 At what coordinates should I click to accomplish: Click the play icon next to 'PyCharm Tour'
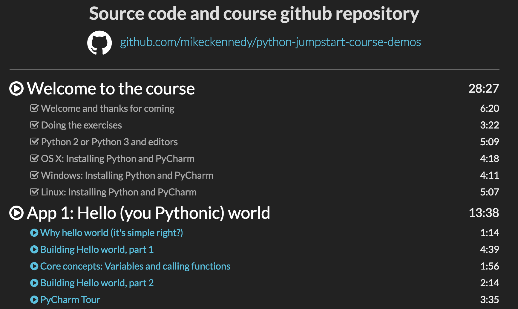pyautogui.click(x=35, y=299)
